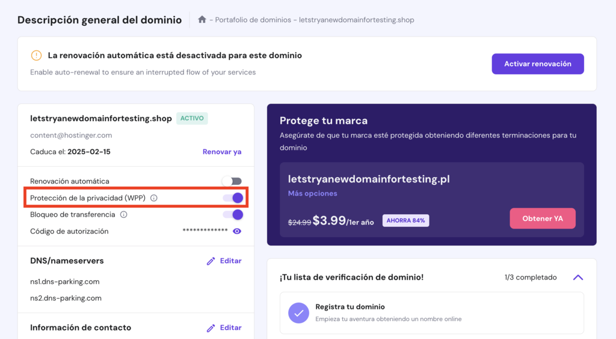Screen dimensions: 616x339
Task: Click the orange warning icon in renewal banner
Action: (36, 56)
